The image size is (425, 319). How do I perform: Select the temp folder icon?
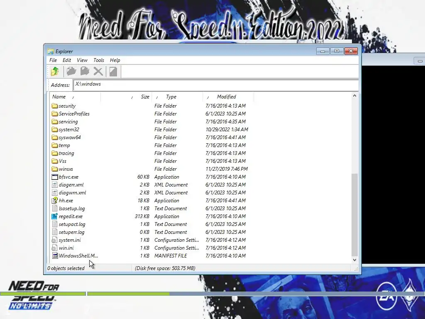point(55,145)
